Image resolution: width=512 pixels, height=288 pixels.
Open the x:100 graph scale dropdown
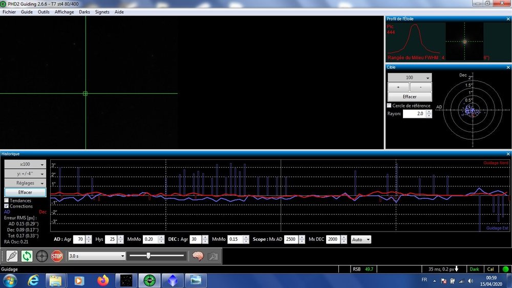tap(25, 164)
